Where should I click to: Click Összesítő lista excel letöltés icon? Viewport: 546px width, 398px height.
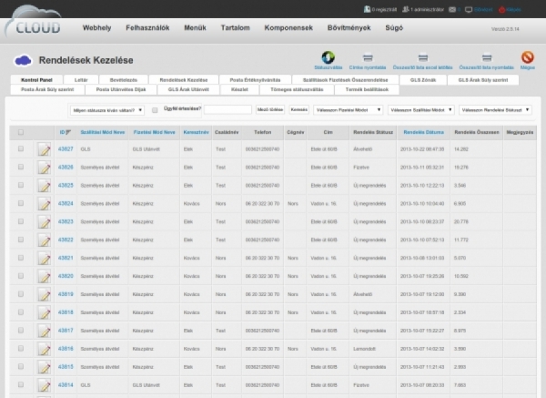tap(423, 57)
